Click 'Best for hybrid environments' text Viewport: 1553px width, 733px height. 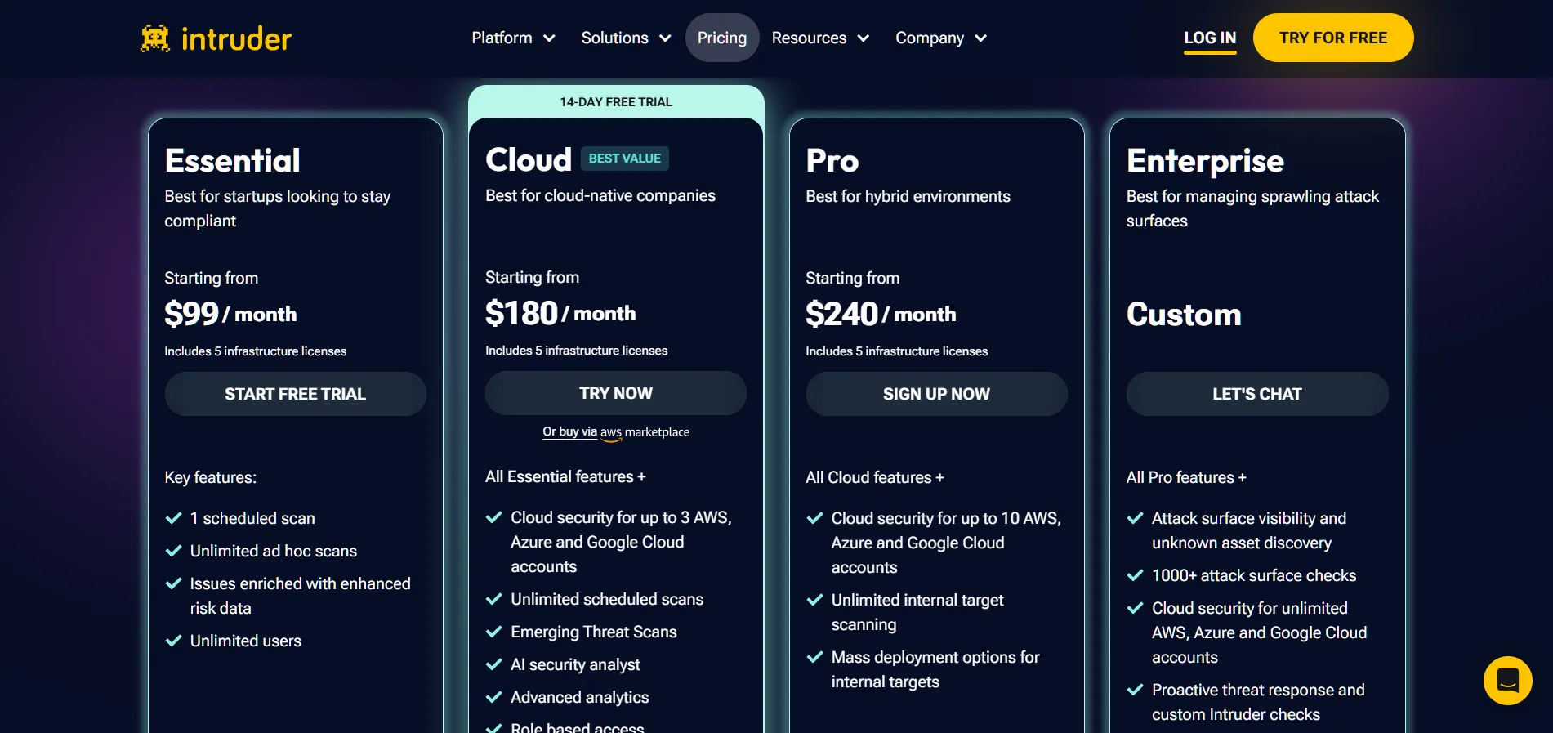pos(908,196)
